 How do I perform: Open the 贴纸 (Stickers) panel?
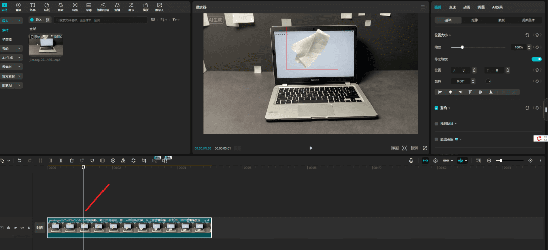click(x=46, y=6)
